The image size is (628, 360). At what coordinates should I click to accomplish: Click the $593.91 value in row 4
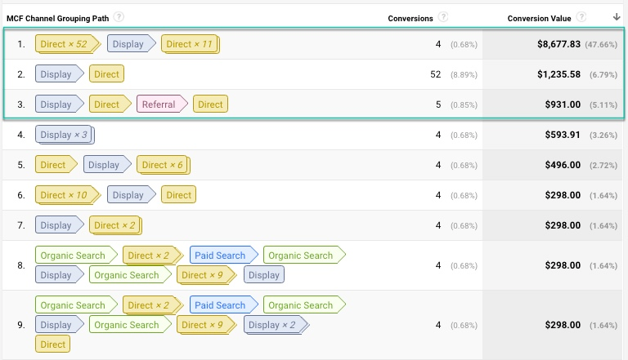tap(563, 135)
